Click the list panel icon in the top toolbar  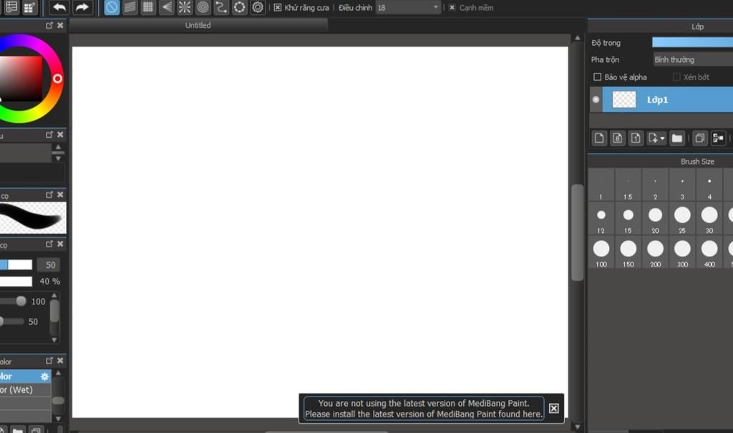tap(11, 7)
